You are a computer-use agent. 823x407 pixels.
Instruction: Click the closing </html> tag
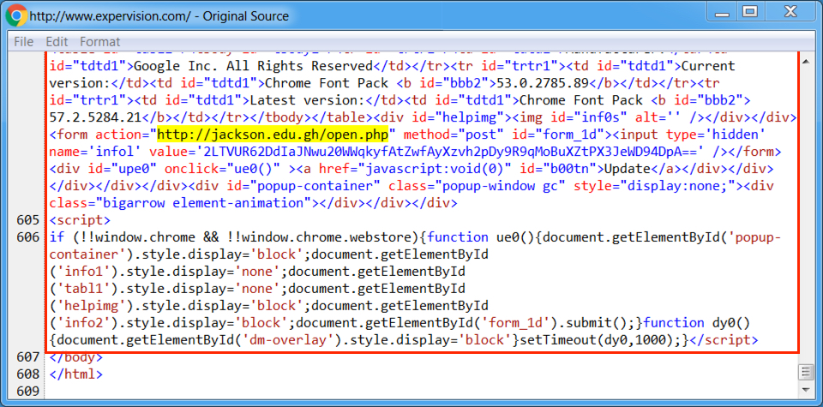click(x=76, y=374)
